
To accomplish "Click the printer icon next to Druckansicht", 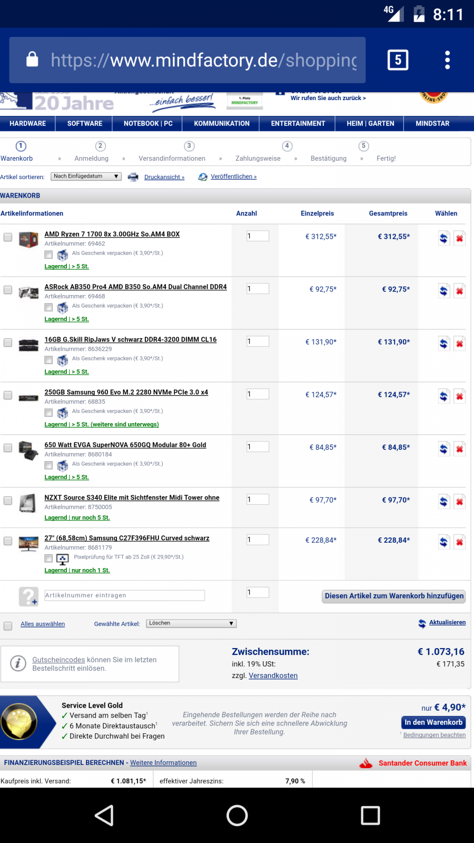I will (133, 177).
